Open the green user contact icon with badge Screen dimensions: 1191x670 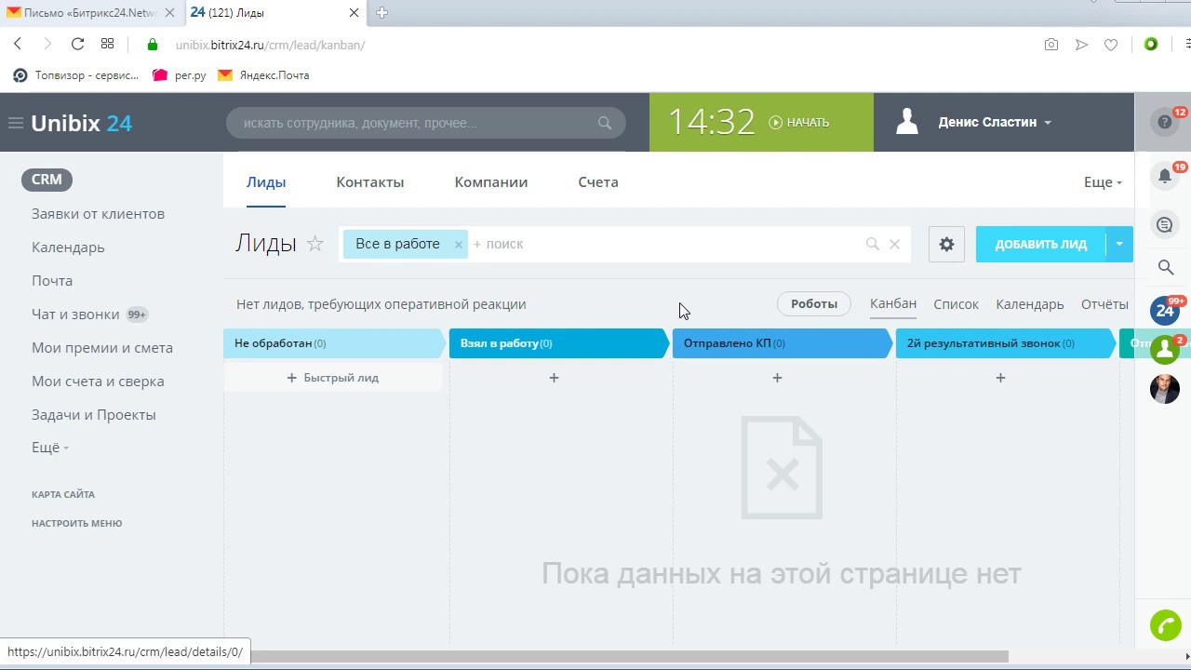1164,350
